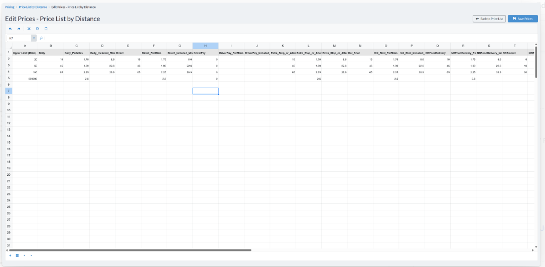The width and height of the screenshot is (545, 267).
Task: Click the horizontal scrollbar right arrow
Action: tap(532, 249)
